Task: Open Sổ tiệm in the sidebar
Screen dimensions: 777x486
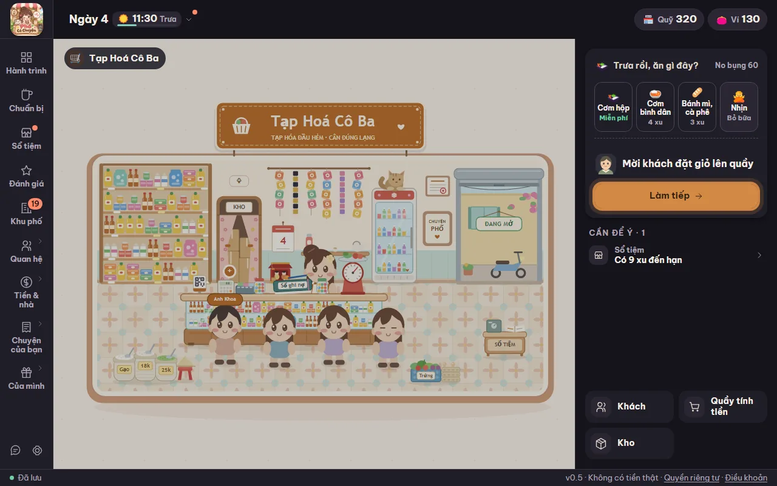Action: point(26,139)
